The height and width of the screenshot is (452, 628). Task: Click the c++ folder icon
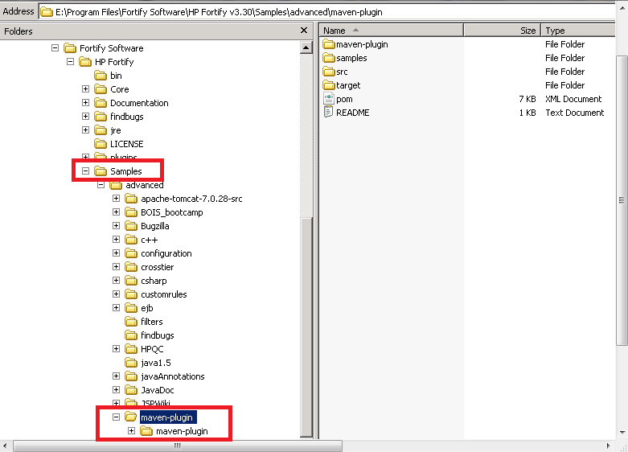pos(131,240)
